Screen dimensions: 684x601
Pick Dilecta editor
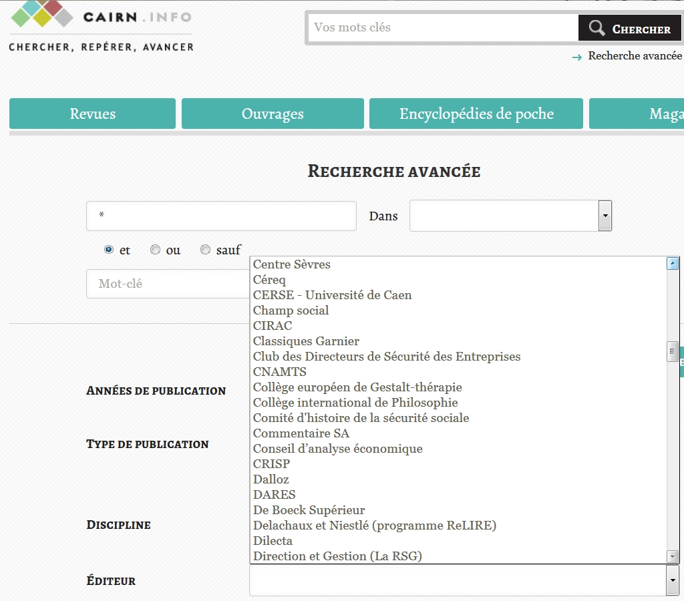pyautogui.click(x=458, y=541)
